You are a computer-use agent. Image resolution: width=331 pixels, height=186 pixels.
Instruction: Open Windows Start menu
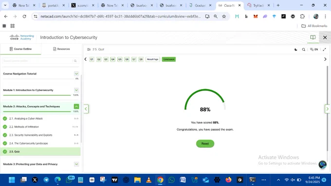tap(12, 180)
